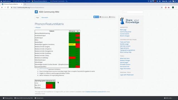Click the Mac OS X row label
Screen dimensions: 178x100
pos(38,85)
